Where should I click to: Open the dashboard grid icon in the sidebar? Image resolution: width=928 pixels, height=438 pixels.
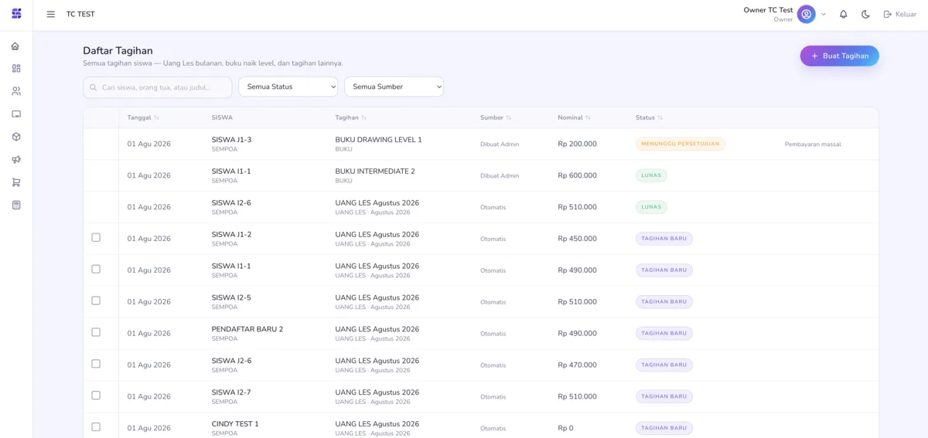(16, 69)
